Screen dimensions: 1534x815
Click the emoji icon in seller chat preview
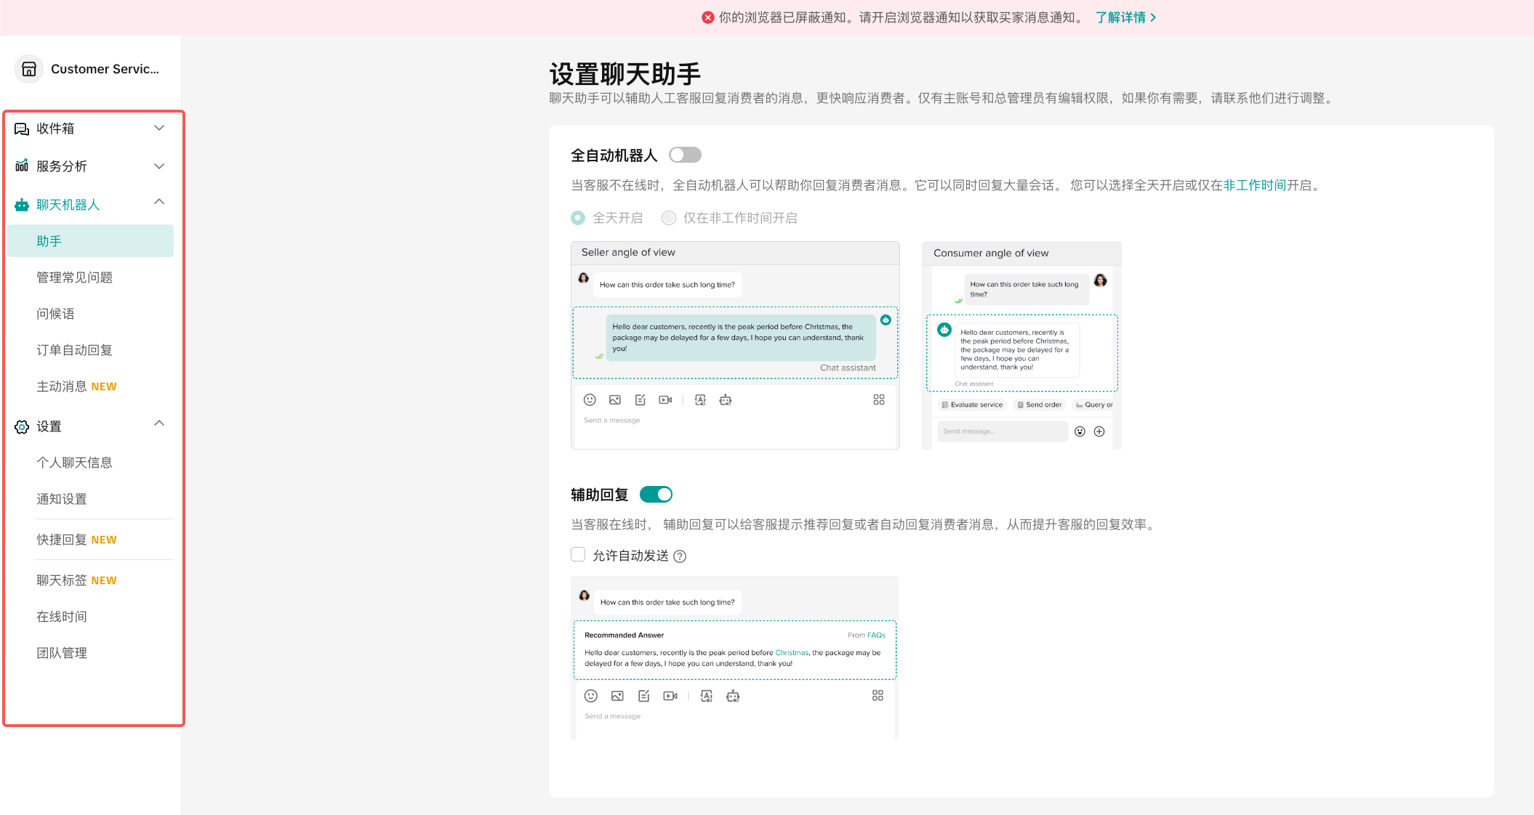590,400
